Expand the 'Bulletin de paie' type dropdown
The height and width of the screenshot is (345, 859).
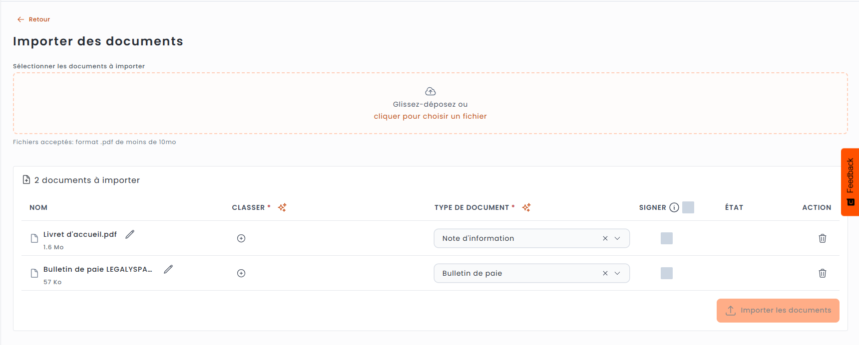pos(617,273)
